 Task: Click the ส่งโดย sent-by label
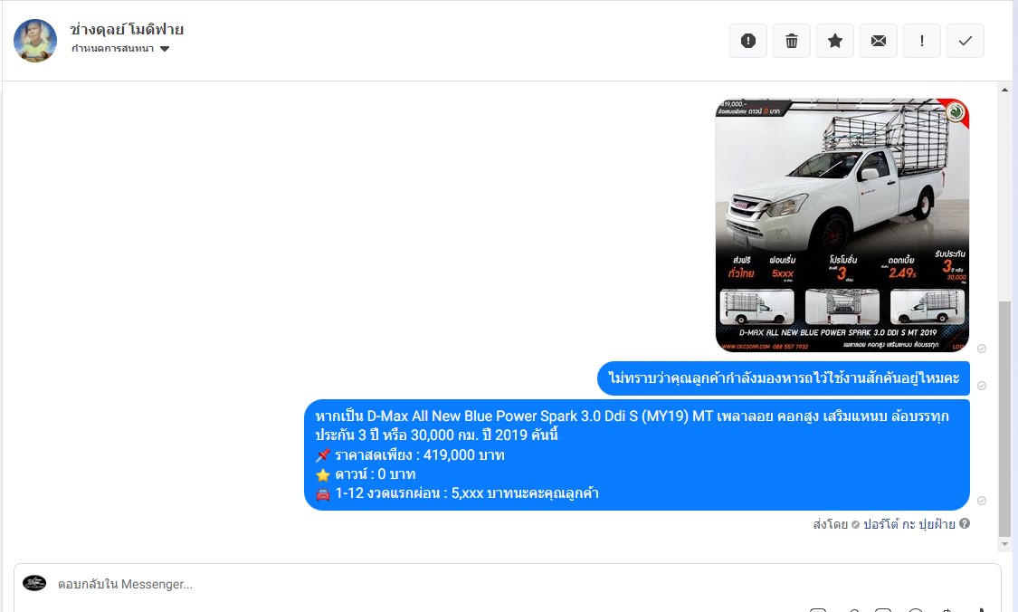click(x=831, y=523)
